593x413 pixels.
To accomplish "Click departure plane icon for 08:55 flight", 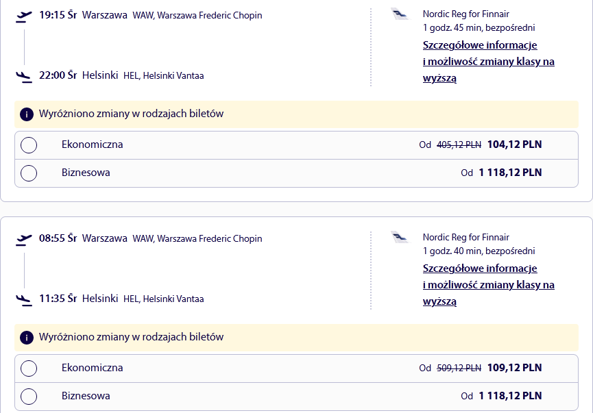I will [24, 240].
